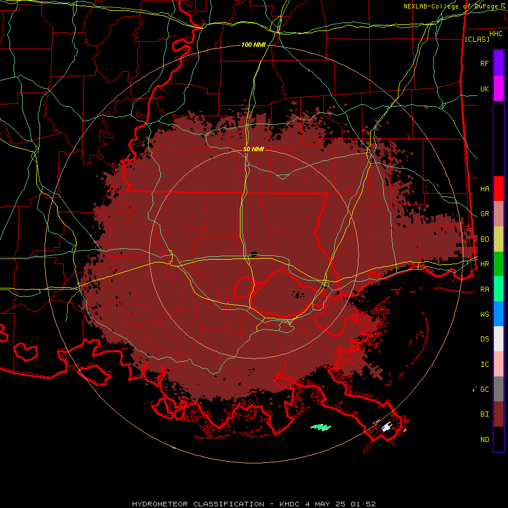Click the WS legend label
508x508 pixels.
(484, 314)
